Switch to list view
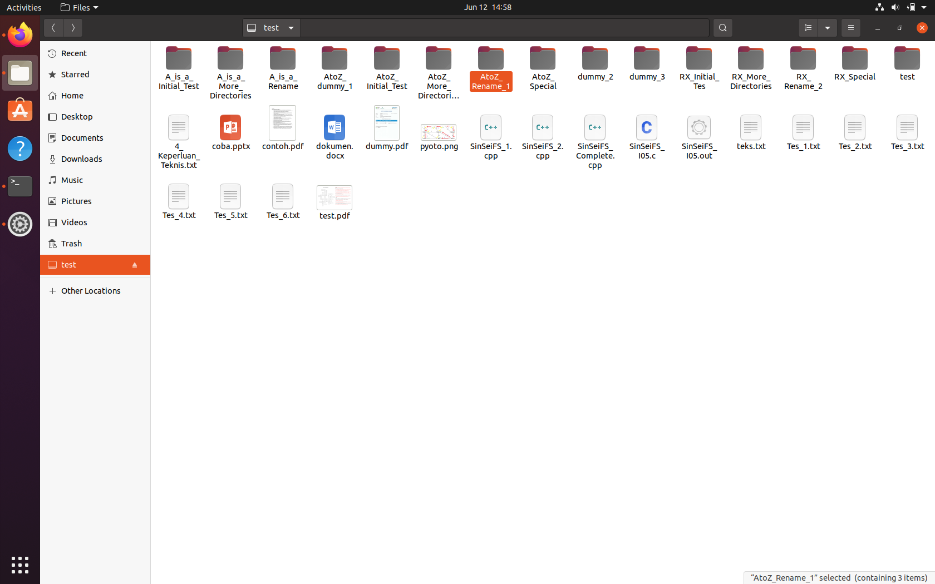The height and width of the screenshot is (584, 935). click(808, 28)
